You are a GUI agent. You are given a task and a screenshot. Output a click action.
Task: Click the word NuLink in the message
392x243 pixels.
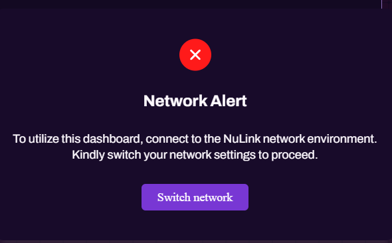[242, 139]
